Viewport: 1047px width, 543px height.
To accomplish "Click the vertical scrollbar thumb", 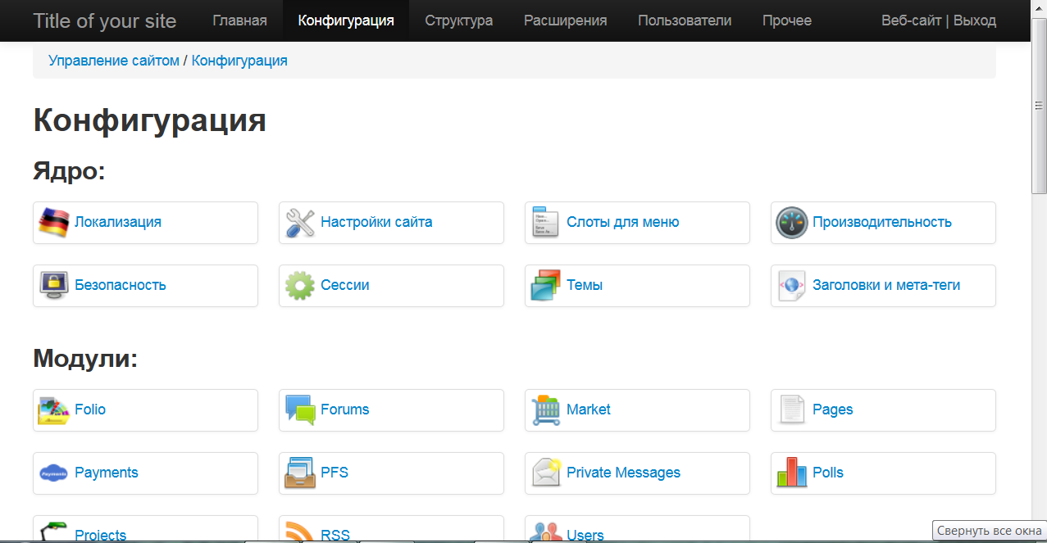I will coord(1039,105).
